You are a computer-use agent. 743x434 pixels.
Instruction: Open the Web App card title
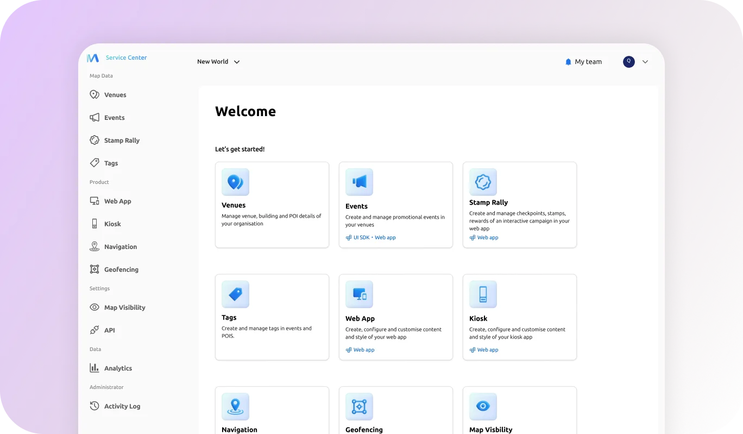tap(360, 318)
